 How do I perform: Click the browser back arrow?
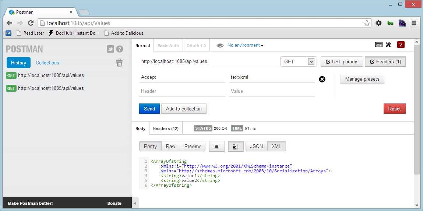coord(9,23)
